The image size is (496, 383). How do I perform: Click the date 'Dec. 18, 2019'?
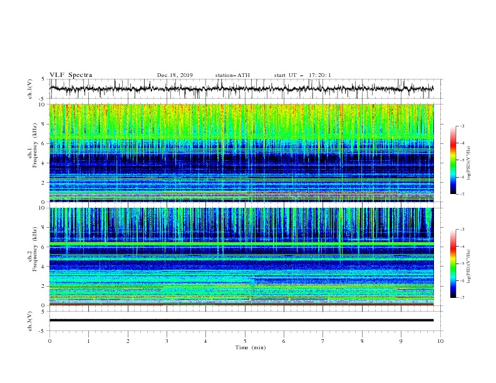[175, 75]
